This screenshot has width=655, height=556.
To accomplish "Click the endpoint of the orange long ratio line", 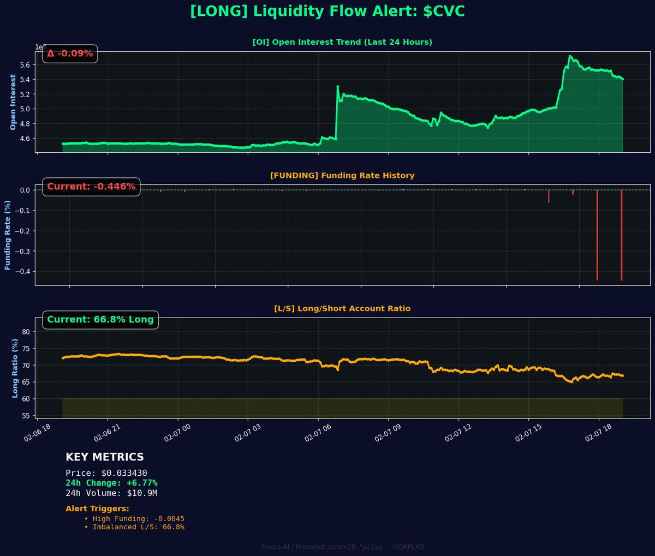I will [622, 375].
